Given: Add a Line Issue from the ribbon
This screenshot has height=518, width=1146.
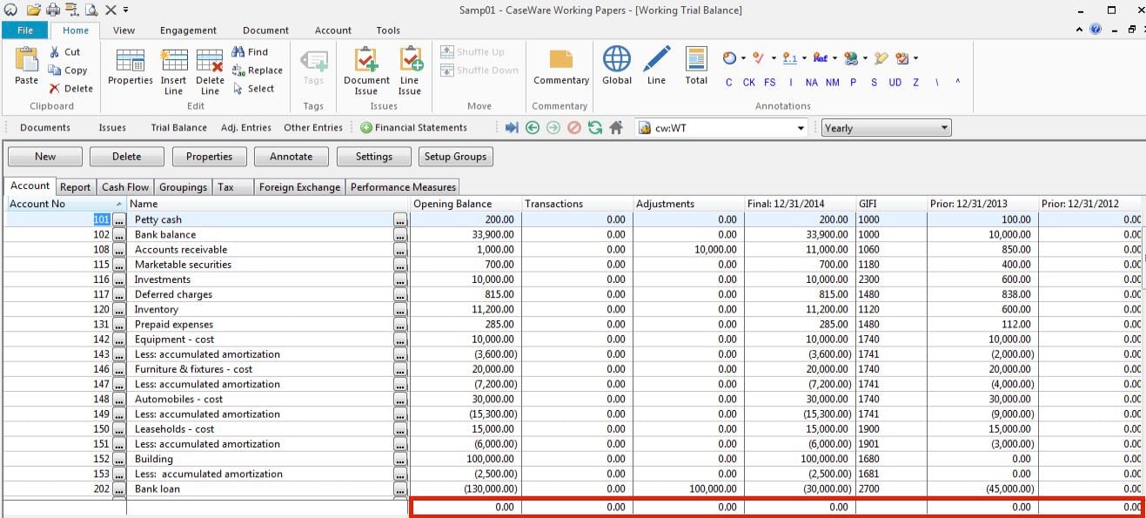Looking at the screenshot, I should click(x=410, y=71).
